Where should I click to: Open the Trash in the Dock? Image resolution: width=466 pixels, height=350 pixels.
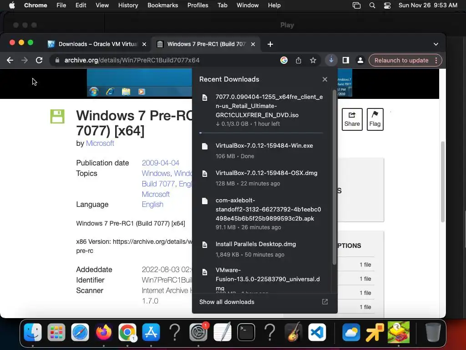tap(433, 332)
